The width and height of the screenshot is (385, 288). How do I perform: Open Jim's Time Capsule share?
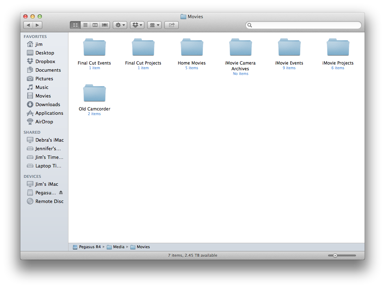tap(44, 157)
